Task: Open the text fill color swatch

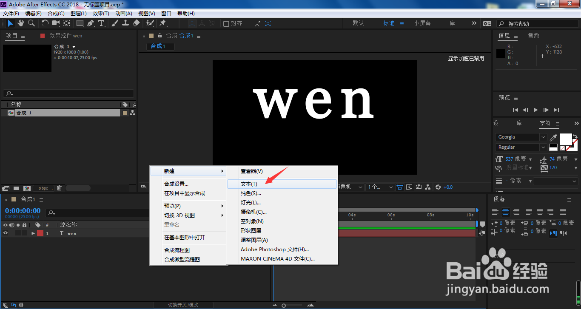Action: click(x=566, y=140)
